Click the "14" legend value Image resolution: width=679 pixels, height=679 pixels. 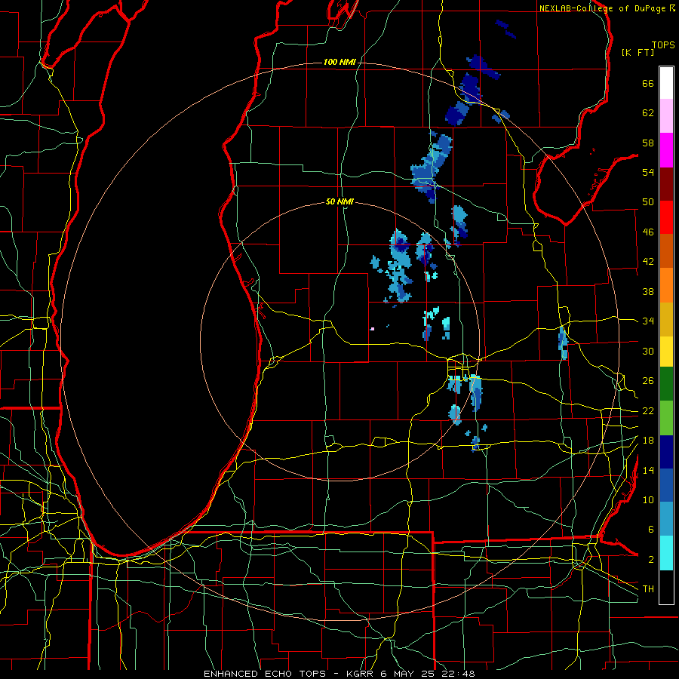(648, 470)
